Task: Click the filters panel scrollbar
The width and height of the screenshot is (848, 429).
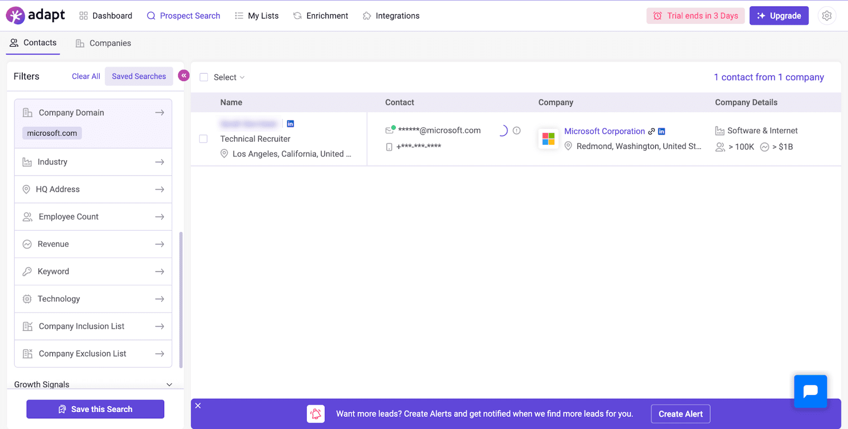Action: pos(181,300)
